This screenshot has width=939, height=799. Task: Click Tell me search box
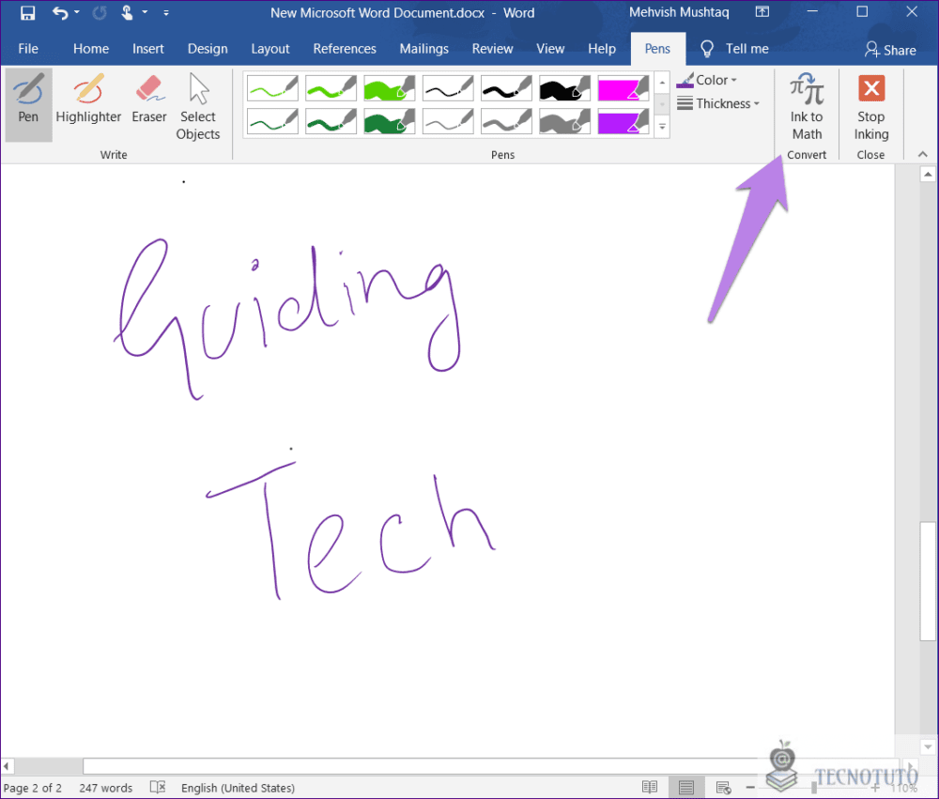point(735,49)
